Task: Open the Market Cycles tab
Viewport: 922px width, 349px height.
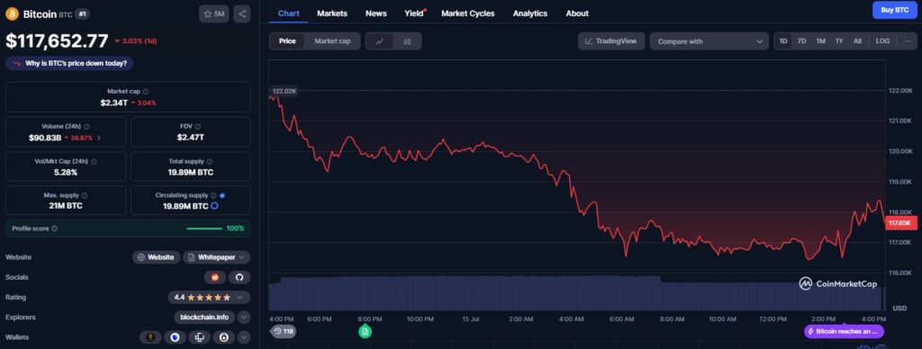Action: tap(468, 13)
